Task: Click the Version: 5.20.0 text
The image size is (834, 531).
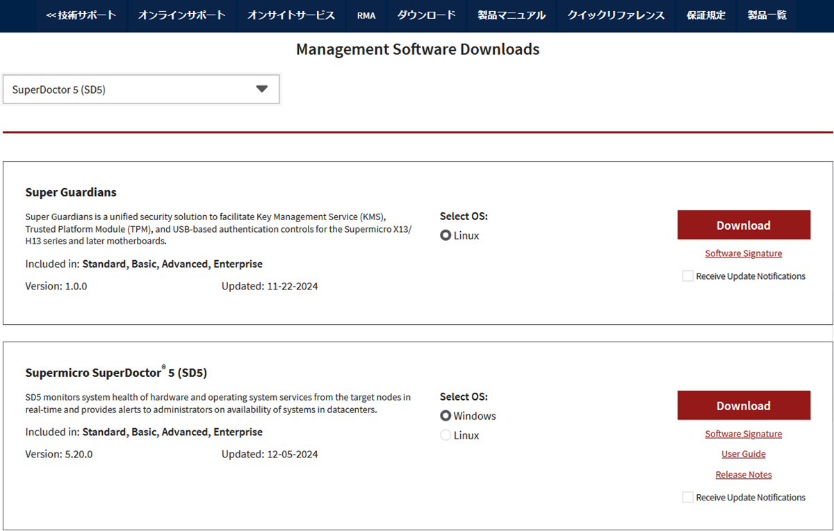Action: [x=59, y=455]
